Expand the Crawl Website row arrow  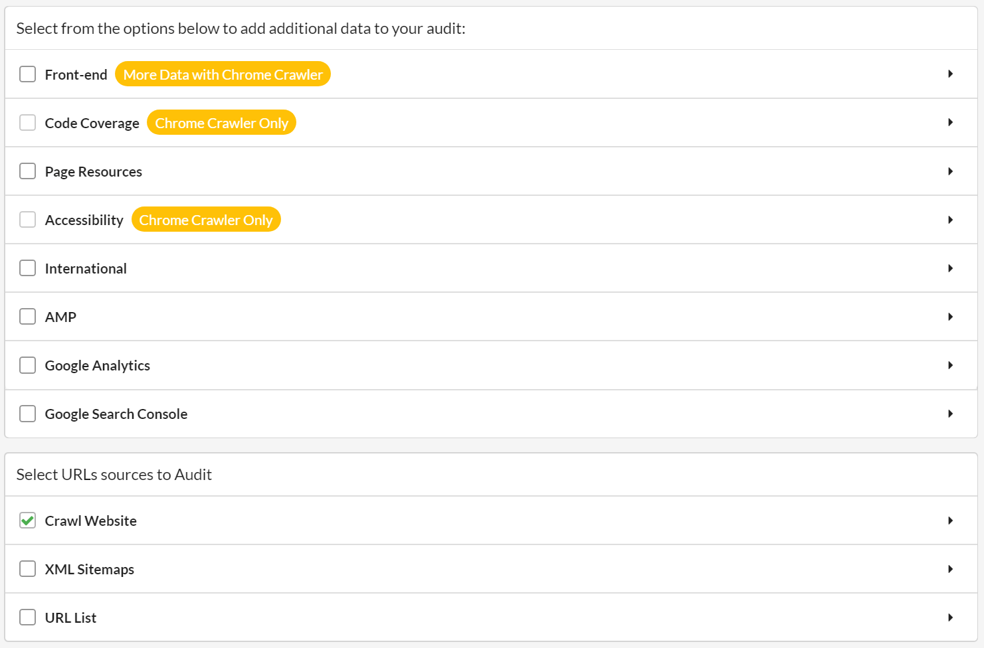pyautogui.click(x=951, y=521)
